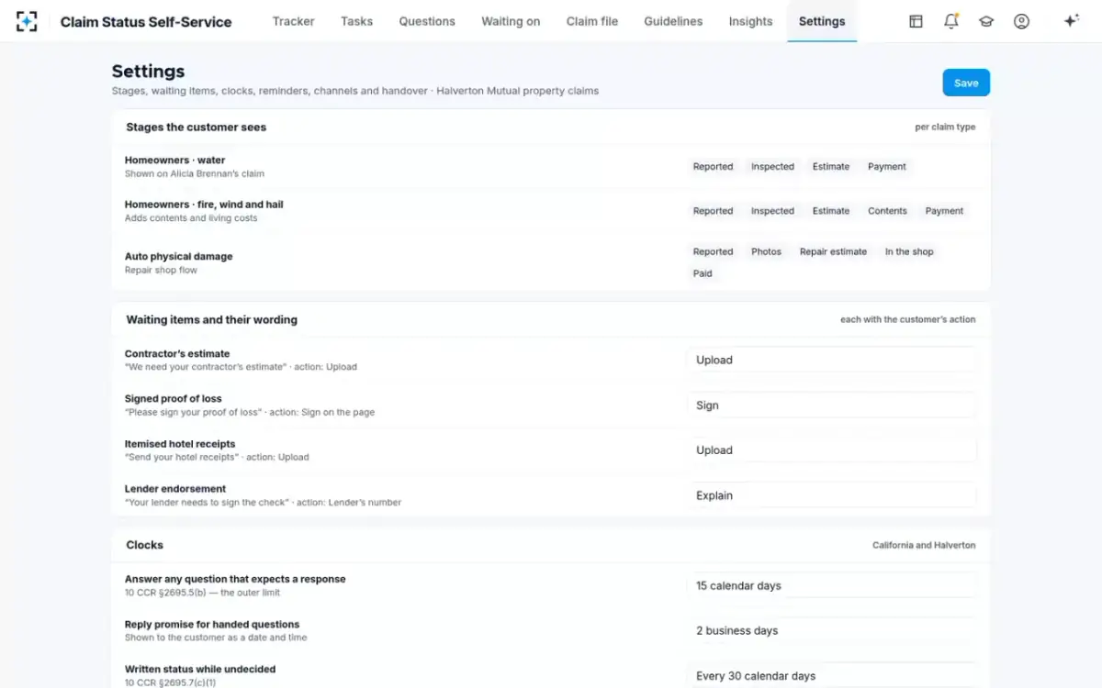Click the Stages the customer sees heading

(196, 128)
